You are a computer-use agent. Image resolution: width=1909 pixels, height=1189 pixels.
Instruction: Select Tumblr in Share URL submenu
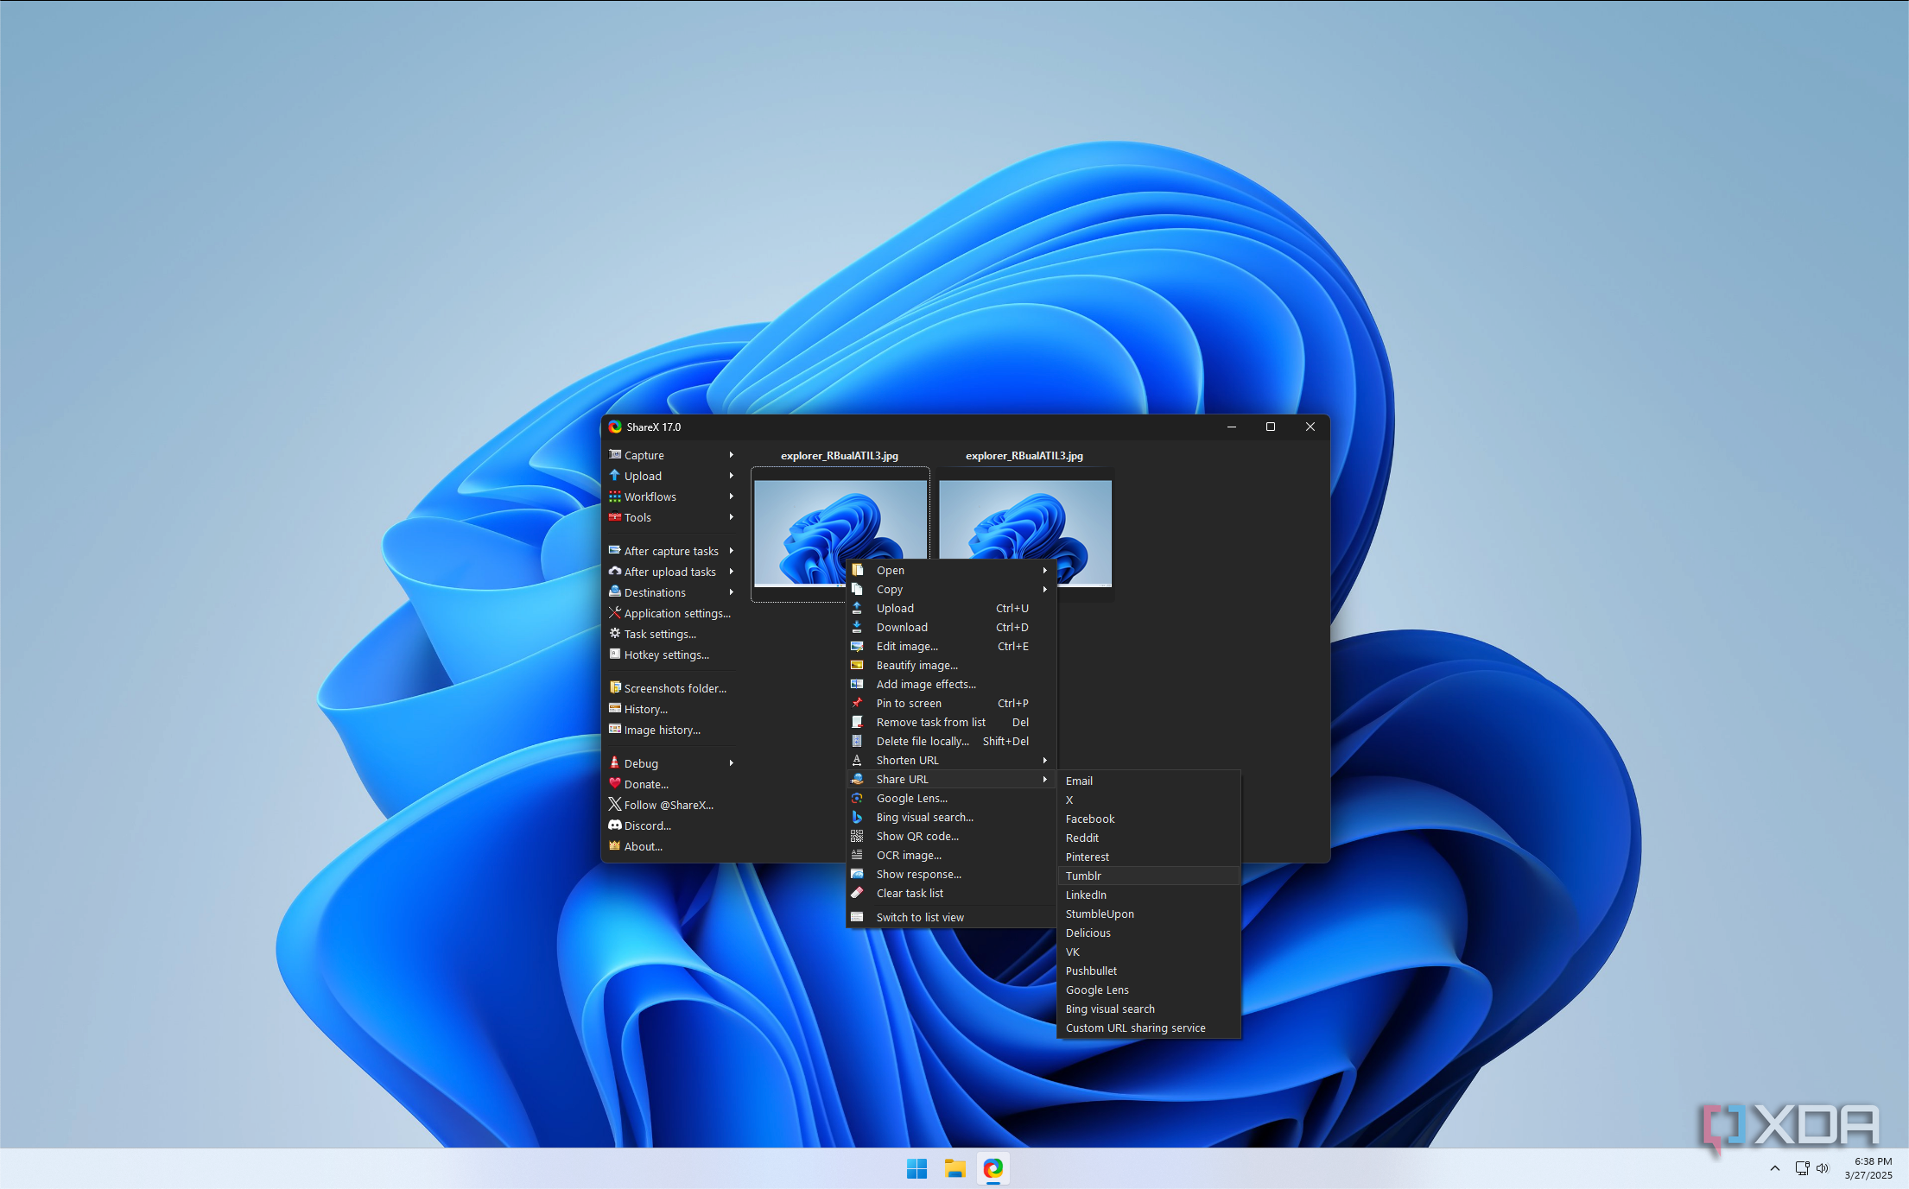pos(1083,876)
